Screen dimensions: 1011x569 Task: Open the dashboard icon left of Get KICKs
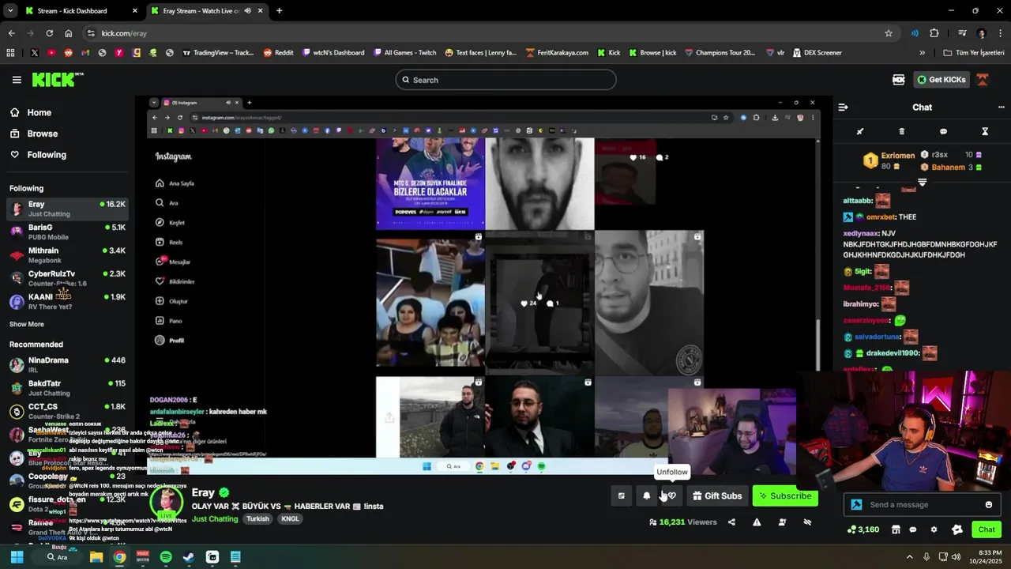tap(898, 80)
